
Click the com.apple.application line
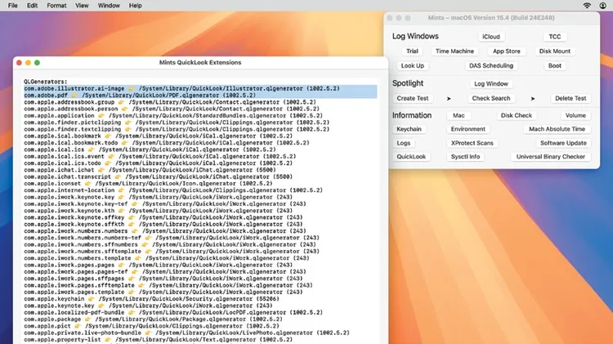point(173,116)
